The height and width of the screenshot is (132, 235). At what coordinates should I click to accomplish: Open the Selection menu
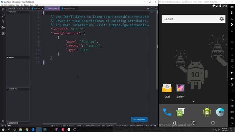point(11,5)
